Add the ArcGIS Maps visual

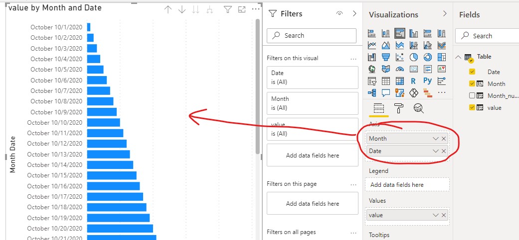(400, 92)
